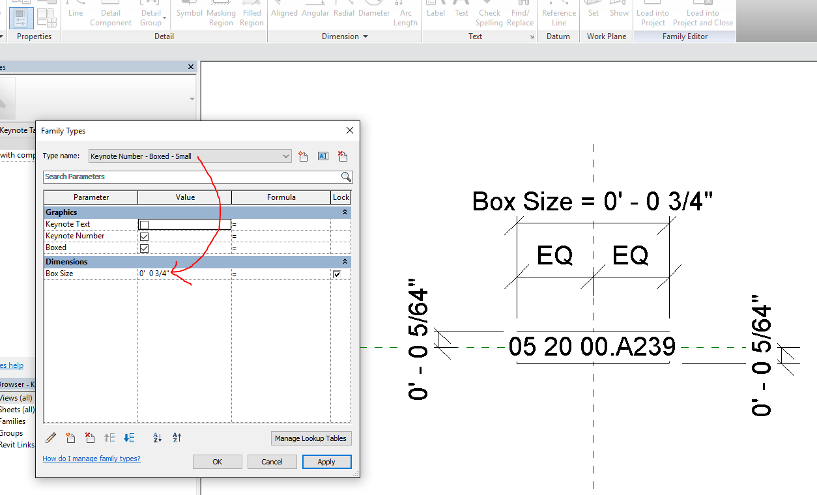This screenshot has height=495, width=817.
Task: Select Groups in Project Browser
Action: (x=11, y=433)
